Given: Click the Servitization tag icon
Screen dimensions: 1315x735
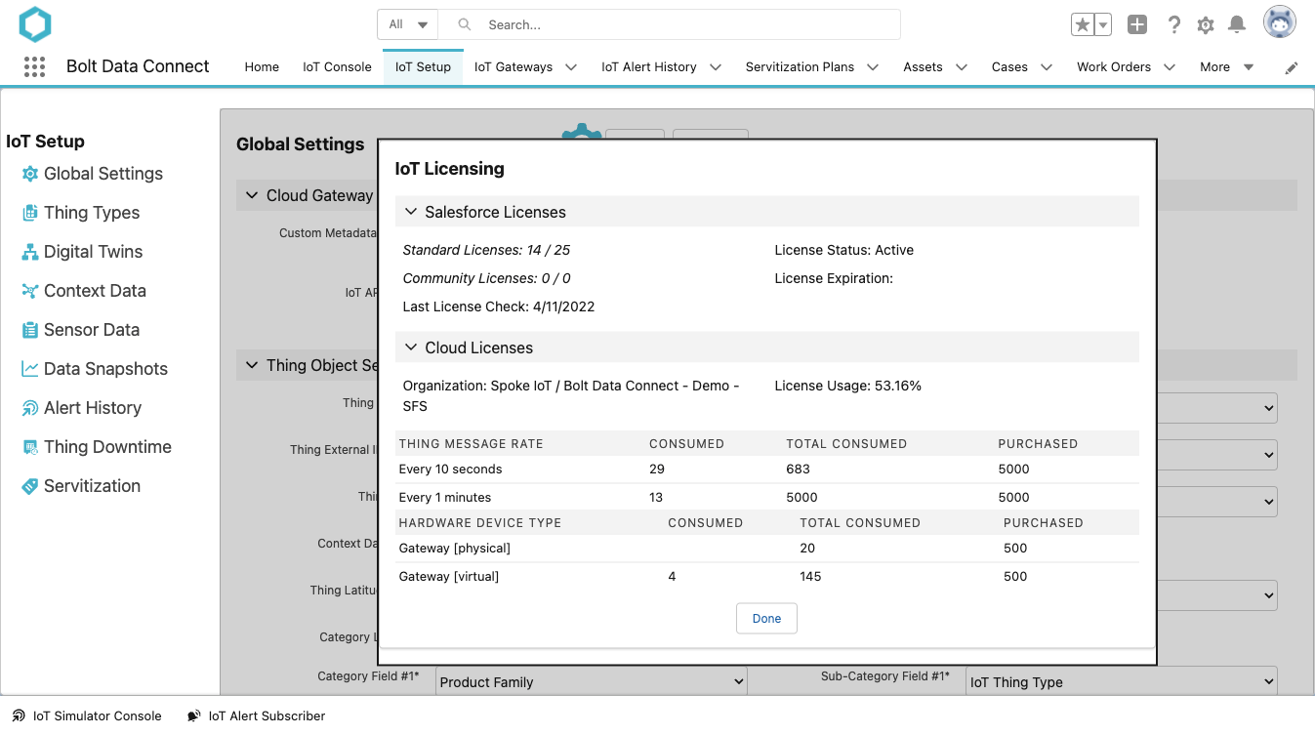Looking at the screenshot, I should pyautogui.click(x=30, y=486).
